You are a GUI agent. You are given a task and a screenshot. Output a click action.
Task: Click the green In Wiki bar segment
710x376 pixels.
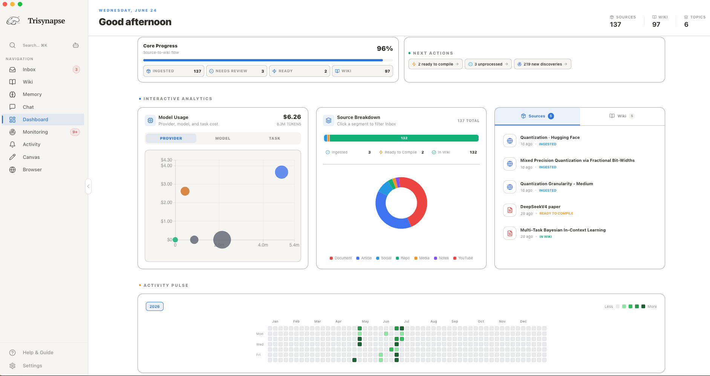click(x=404, y=138)
